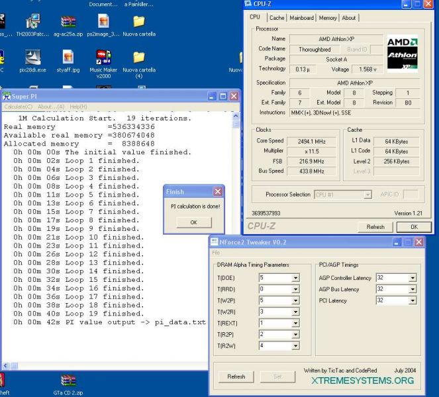Expand the T(W2R) dropdown
The image size is (439, 397).
pyautogui.click(x=295, y=312)
